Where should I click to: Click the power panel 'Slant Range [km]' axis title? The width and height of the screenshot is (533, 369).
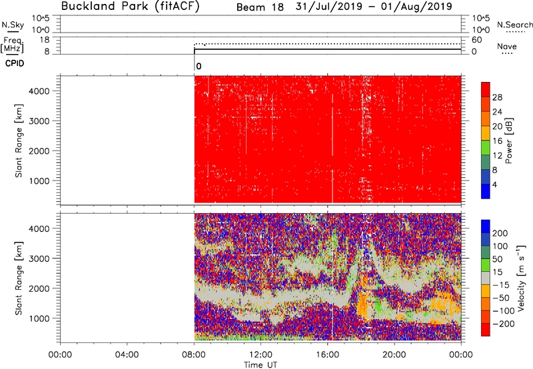pyautogui.click(x=19, y=141)
